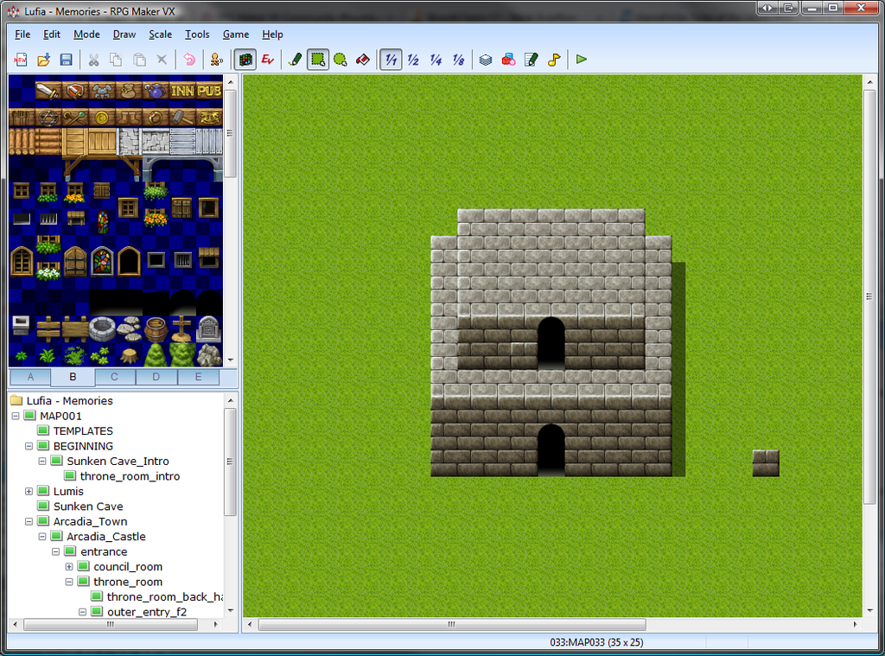The height and width of the screenshot is (656, 885).
Task: Pick the wooden barrel tile
Action: tap(156, 329)
